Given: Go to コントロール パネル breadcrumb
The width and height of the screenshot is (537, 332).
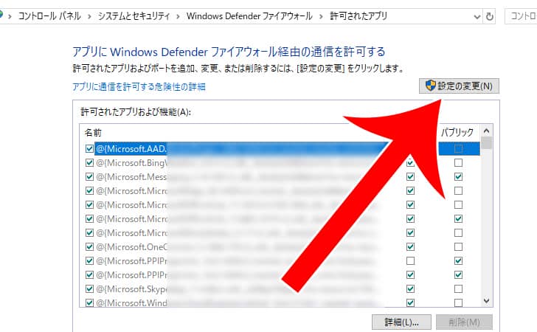Looking at the screenshot, I should pos(49,16).
